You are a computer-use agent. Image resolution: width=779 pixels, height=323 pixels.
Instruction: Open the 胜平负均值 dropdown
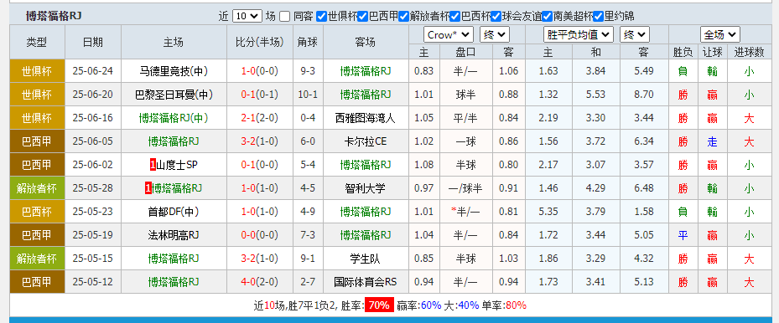point(579,34)
